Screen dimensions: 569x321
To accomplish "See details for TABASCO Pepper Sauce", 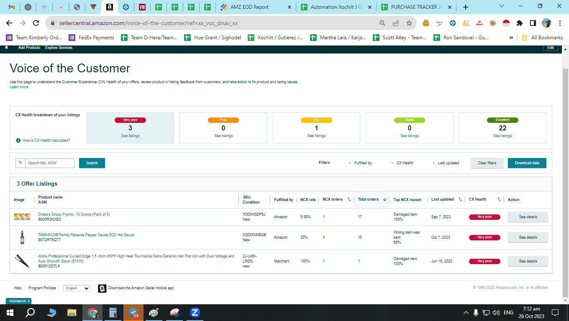I will coord(528,237).
